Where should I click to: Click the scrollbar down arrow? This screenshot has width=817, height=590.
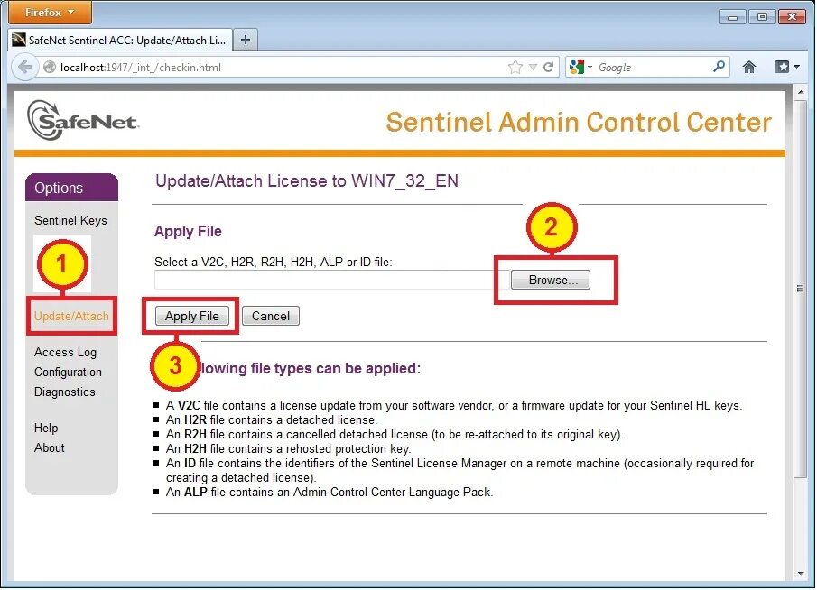[x=801, y=574]
